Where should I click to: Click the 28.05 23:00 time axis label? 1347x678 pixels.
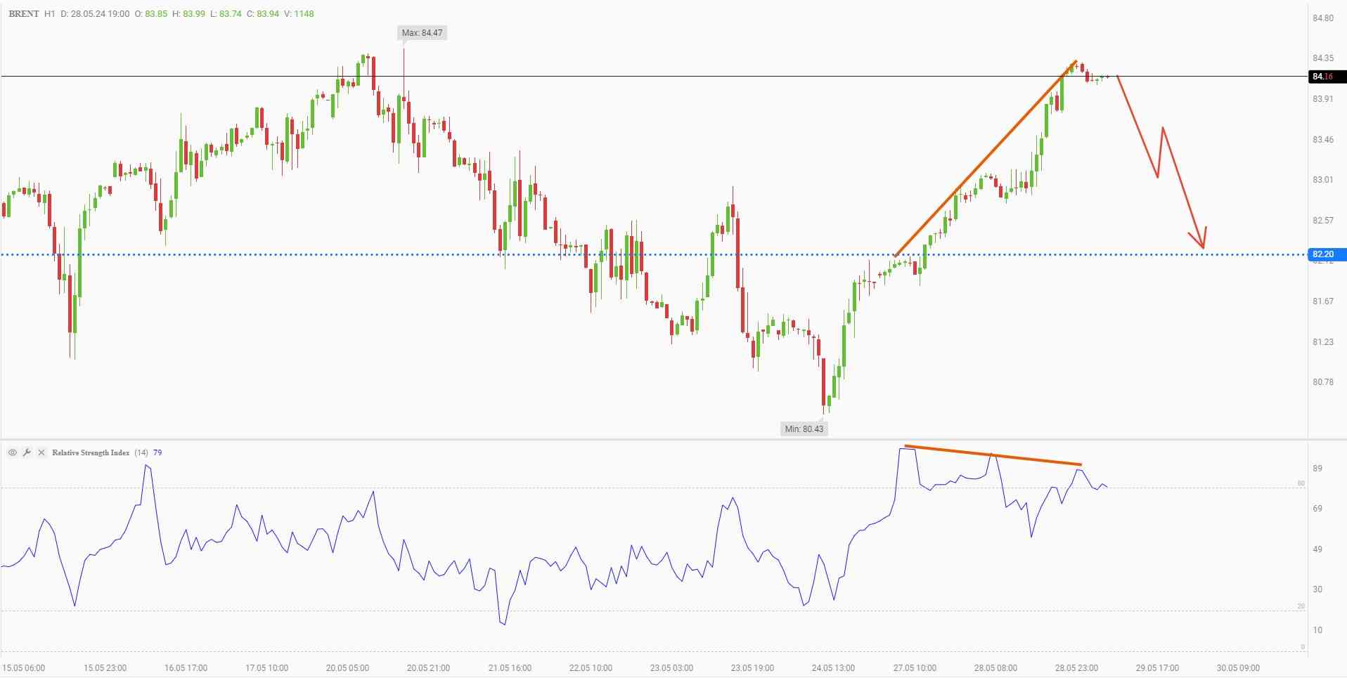click(1076, 668)
